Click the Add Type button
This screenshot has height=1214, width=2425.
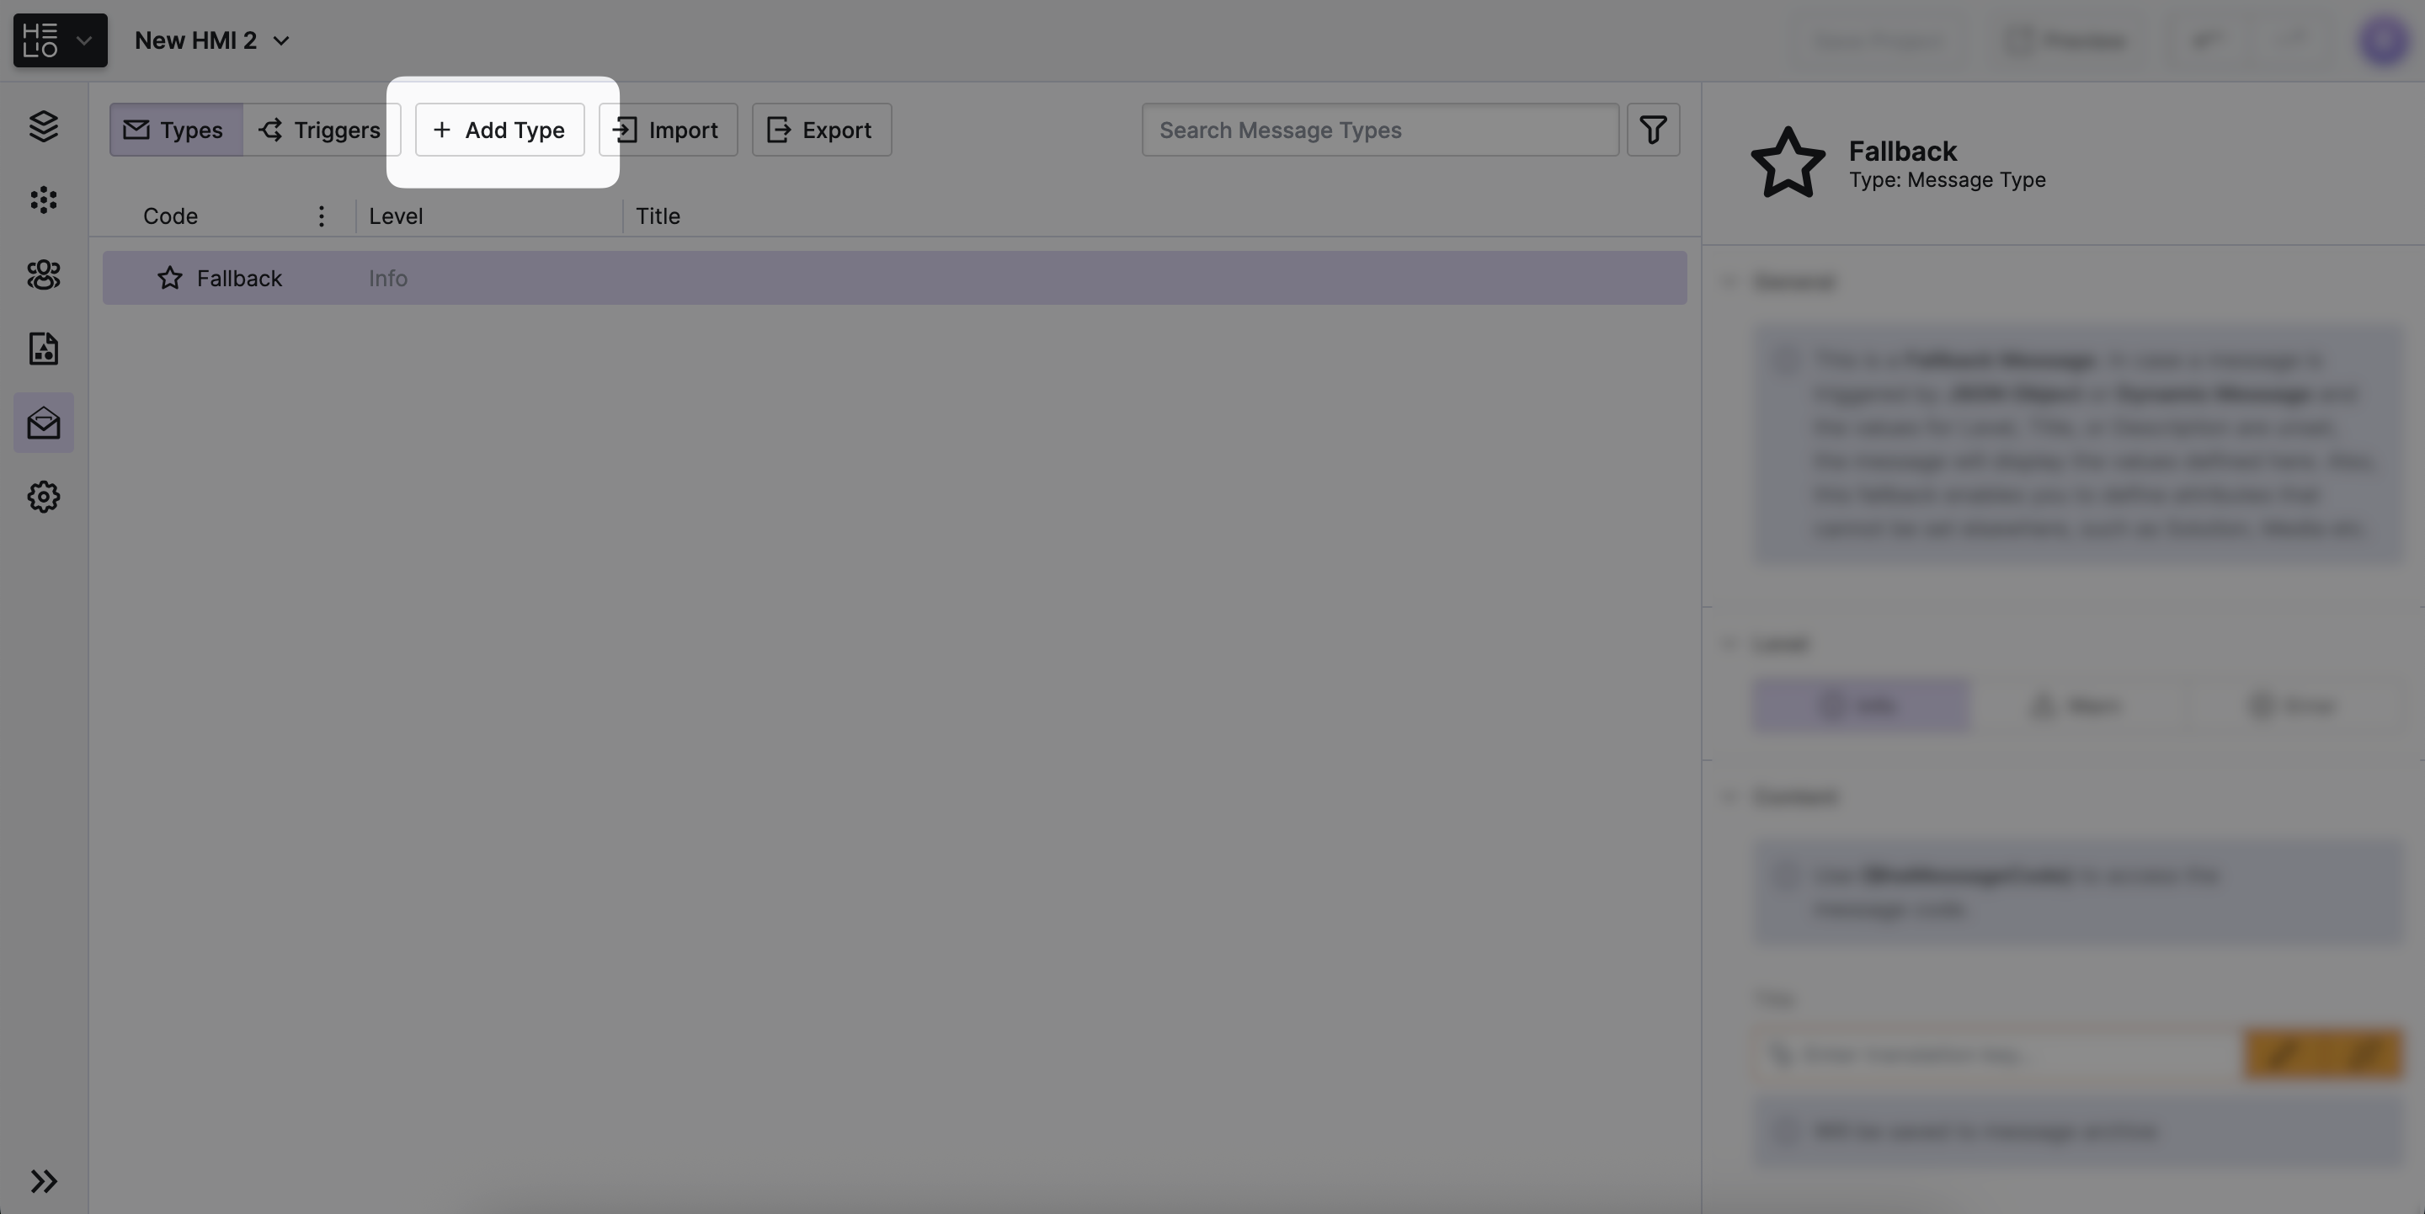(500, 130)
